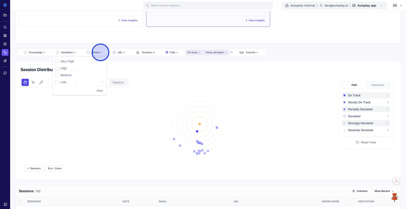This screenshot has height=209, width=406.
Task: Toggle the sidebar collapse icon
Action: (x=5, y=204)
